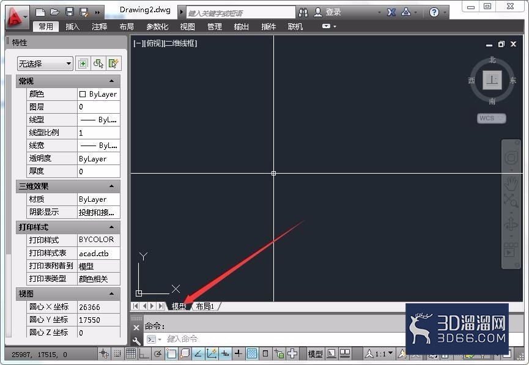The height and width of the screenshot is (365, 529).
Task: Toggle Dynamic UCS in status bar
Action: (212, 353)
